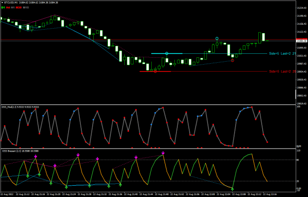
Task: Click the '22 Aug 22:08' time axis label
Action: coord(239,194)
